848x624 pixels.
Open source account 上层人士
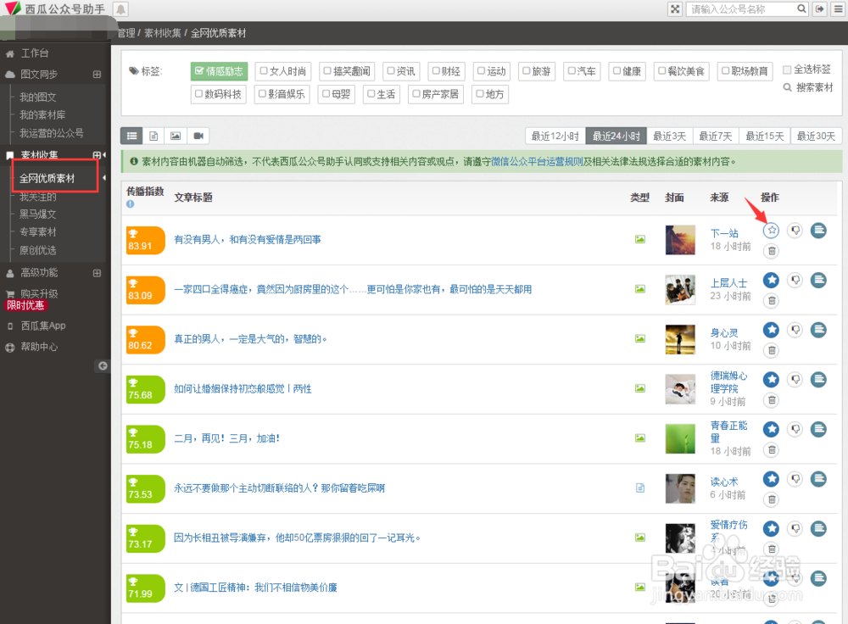[x=728, y=283]
